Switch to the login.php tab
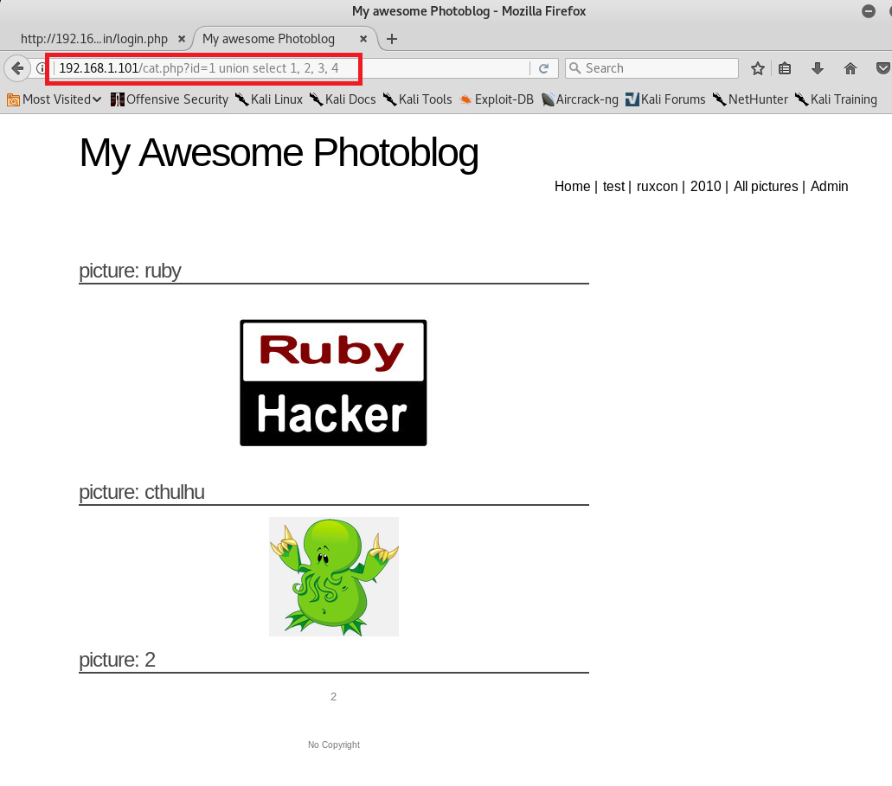Screen dimensions: 892x786 (x=94, y=39)
